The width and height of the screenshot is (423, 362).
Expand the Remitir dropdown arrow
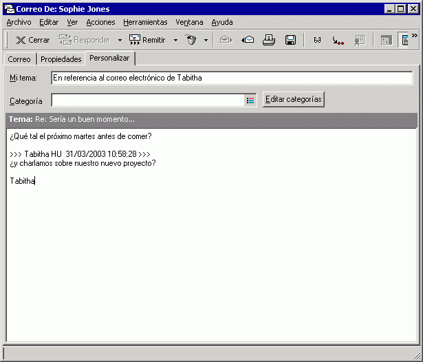click(175, 40)
